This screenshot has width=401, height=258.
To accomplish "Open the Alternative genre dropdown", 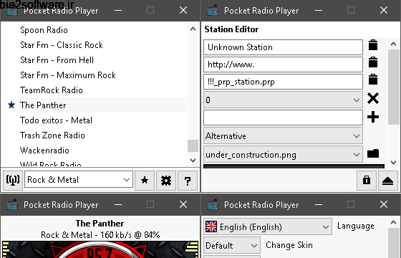I will 283,135.
